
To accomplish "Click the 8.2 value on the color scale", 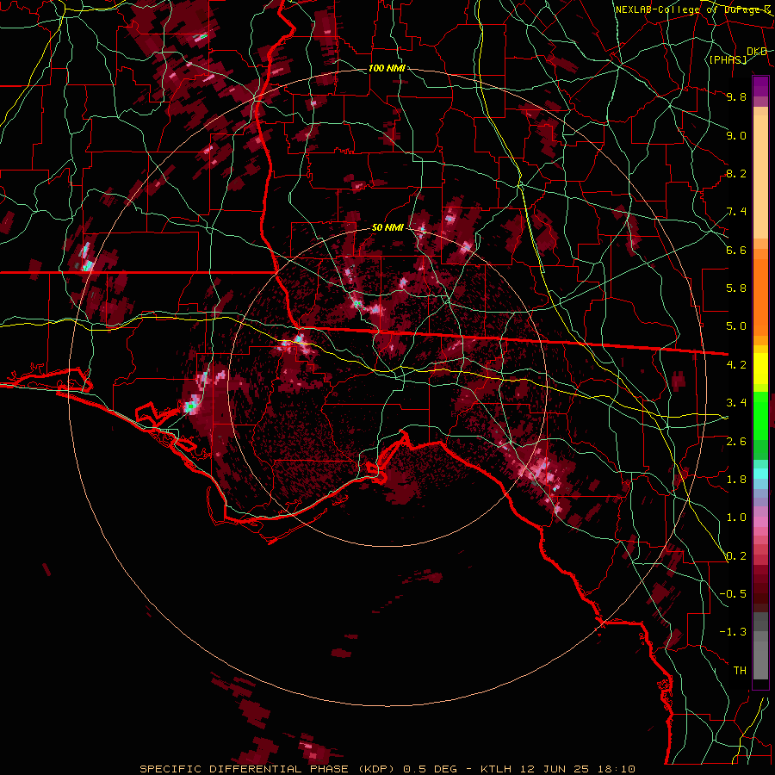I will 736,173.
